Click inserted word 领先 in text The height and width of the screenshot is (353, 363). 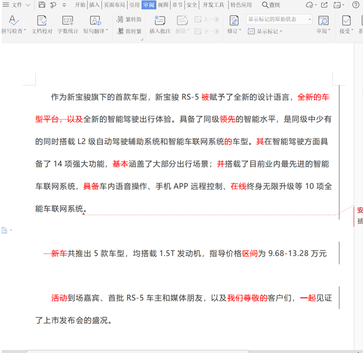tap(227, 119)
